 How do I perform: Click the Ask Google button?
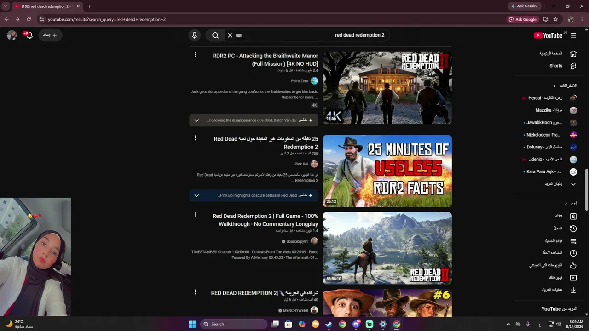[523, 19]
